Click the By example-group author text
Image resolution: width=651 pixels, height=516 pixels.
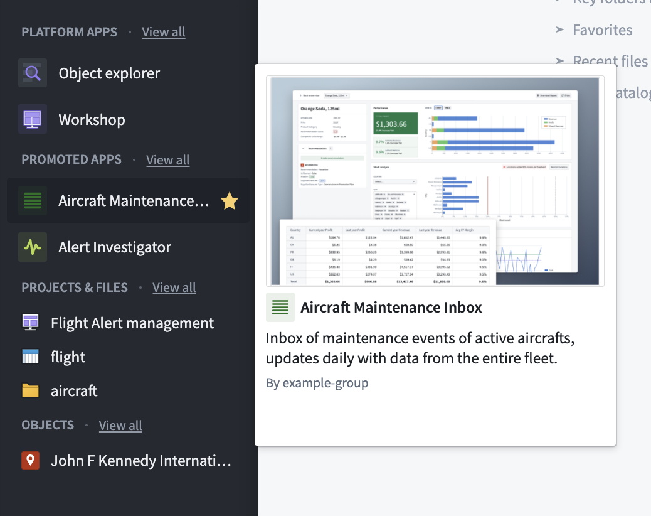(317, 383)
